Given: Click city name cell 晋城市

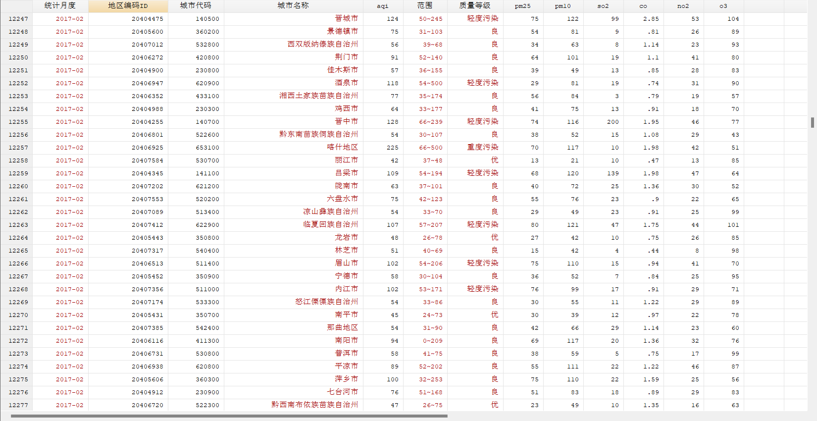Looking at the screenshot, I should pyautogui.click(x=294, y=19).
